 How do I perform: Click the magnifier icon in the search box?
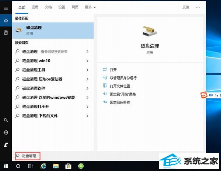tap(17, 156)
